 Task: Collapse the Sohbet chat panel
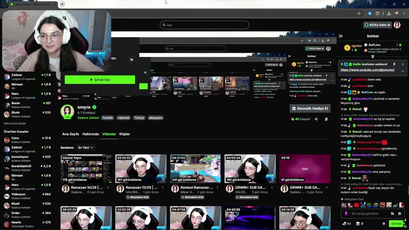pyautogui.click(x=341, y=36)
